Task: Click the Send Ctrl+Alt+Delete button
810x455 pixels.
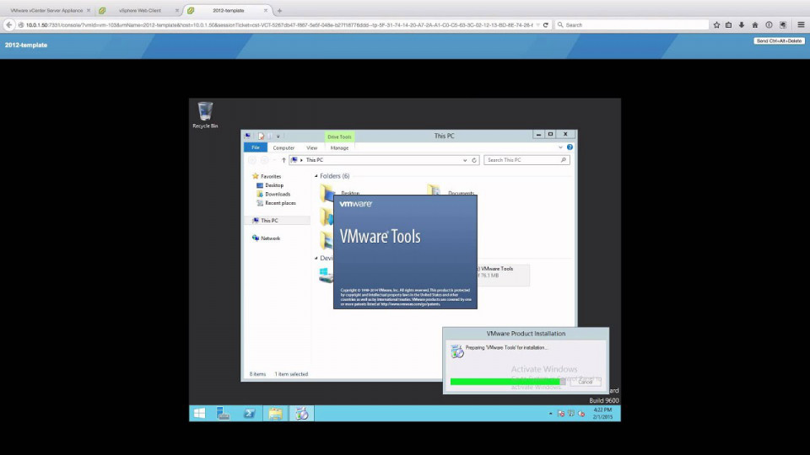Action: [779, 40]
